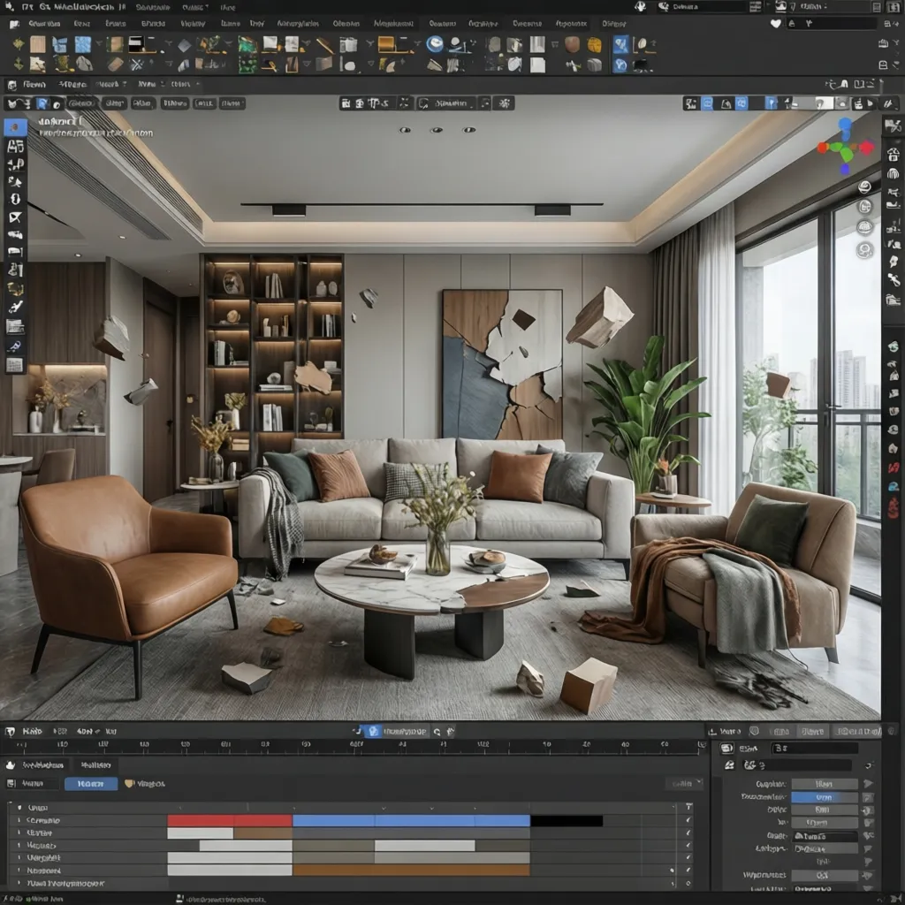Viewport: 905px width, 905px height.
Task: Click the asterisk-like icon right of viewport header center
Action: coord(505,103)
